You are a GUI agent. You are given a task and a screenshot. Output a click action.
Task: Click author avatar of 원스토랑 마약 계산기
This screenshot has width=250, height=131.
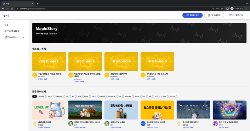tap(179, 123)
